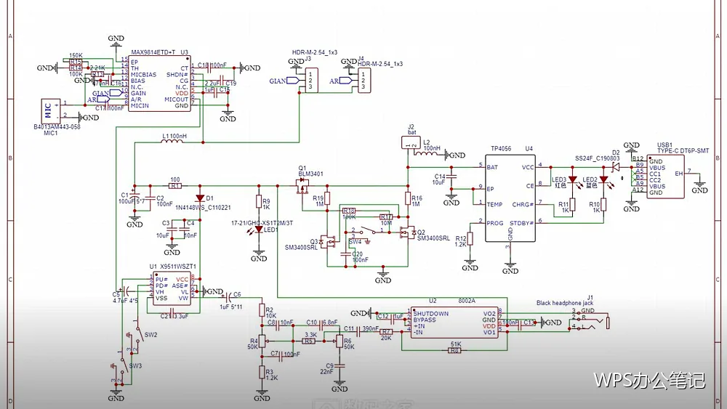The height and width of the screenshot is (409, 727).
Task: Click the 1N4148WS_C110221 part label
Action: [x=203, y=208]
